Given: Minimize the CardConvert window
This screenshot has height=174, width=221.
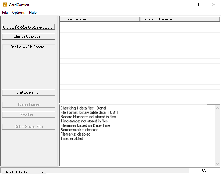Looking at the screenshot, I should click(186, 5).
